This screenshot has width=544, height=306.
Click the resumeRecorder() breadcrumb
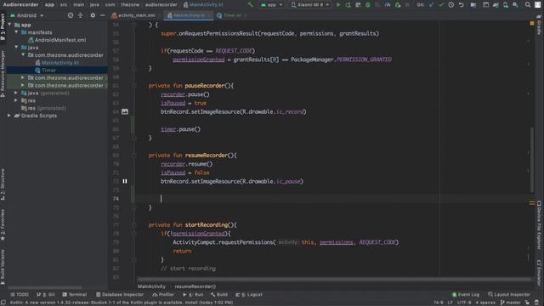(195, 286)
